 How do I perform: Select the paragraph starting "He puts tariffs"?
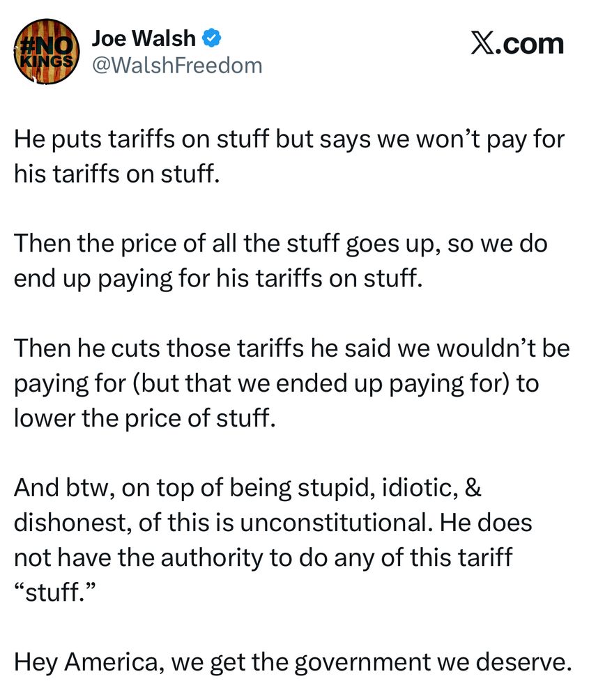pyautogui.click(x=289, y=156)
